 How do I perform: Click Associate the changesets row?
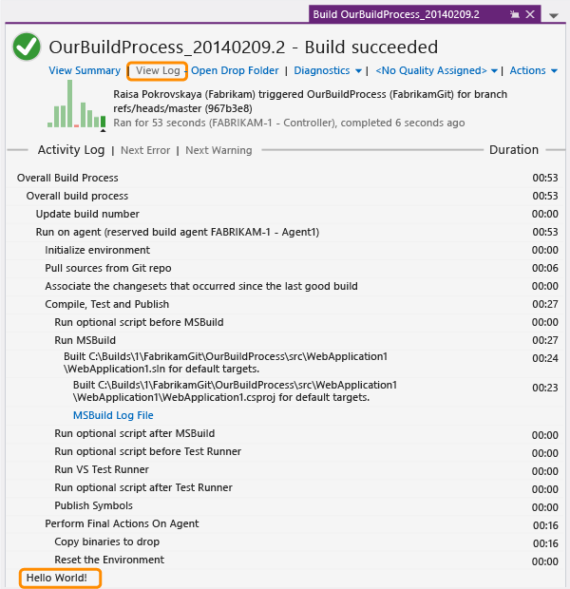coord(286,286)
